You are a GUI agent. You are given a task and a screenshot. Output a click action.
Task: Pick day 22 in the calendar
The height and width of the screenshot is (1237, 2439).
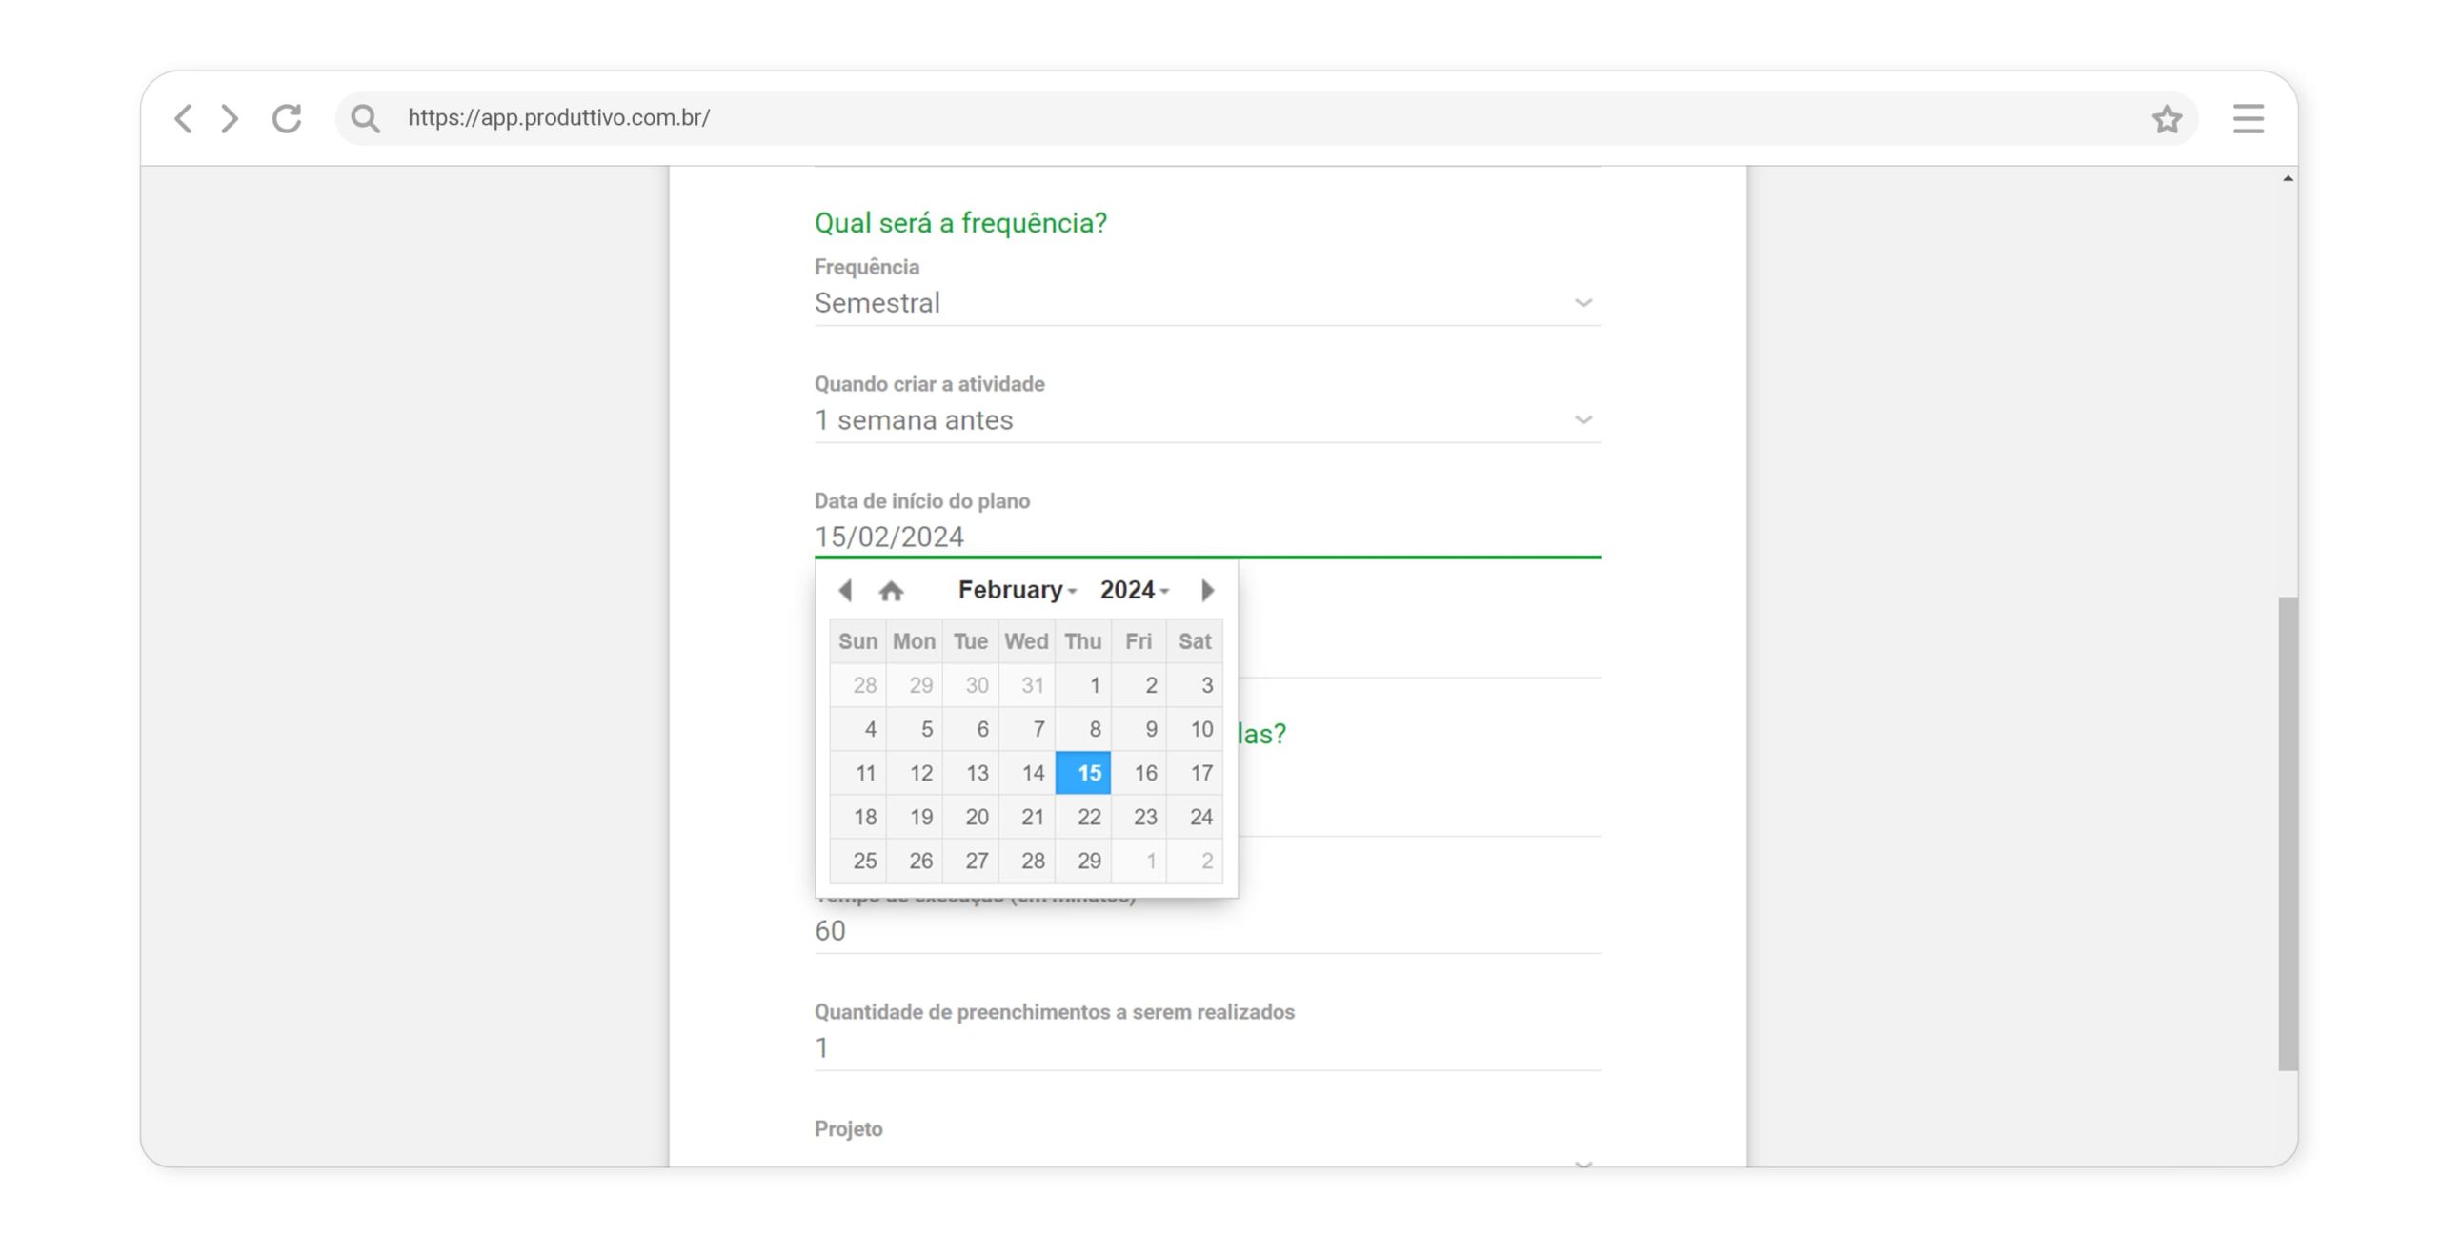pyautogui.click(x=1083, y=817)
